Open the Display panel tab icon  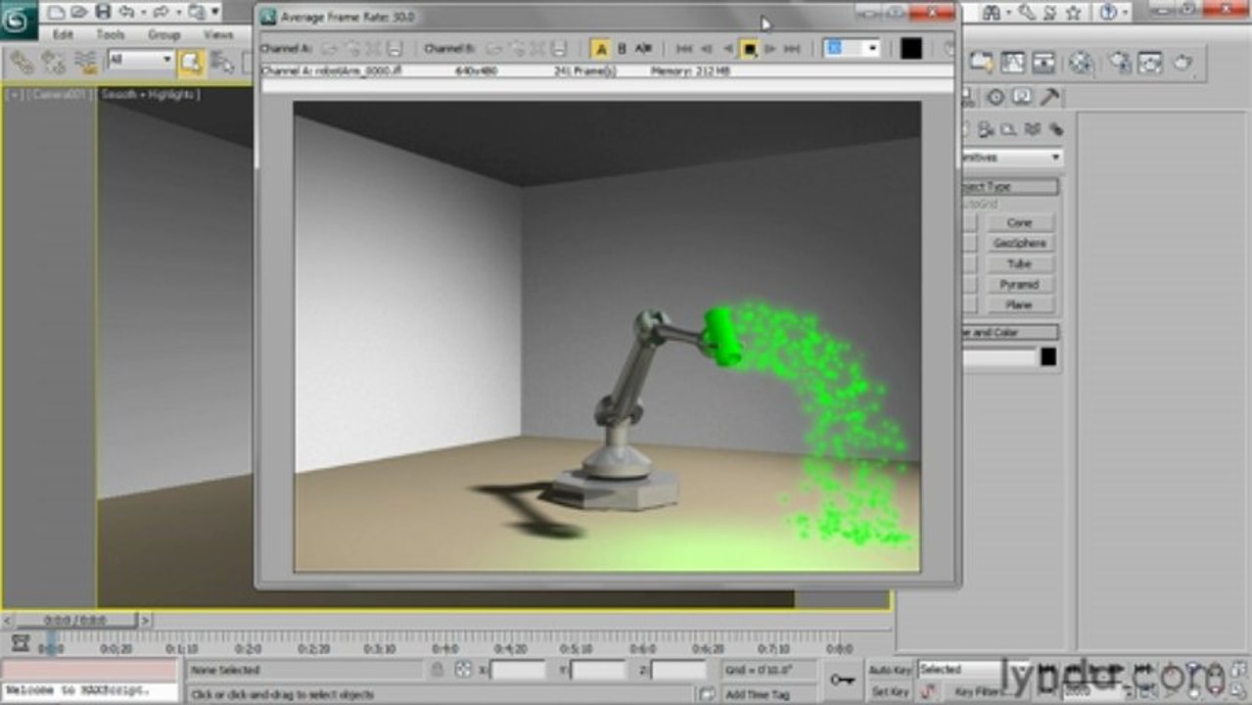tap(1022, 97)
